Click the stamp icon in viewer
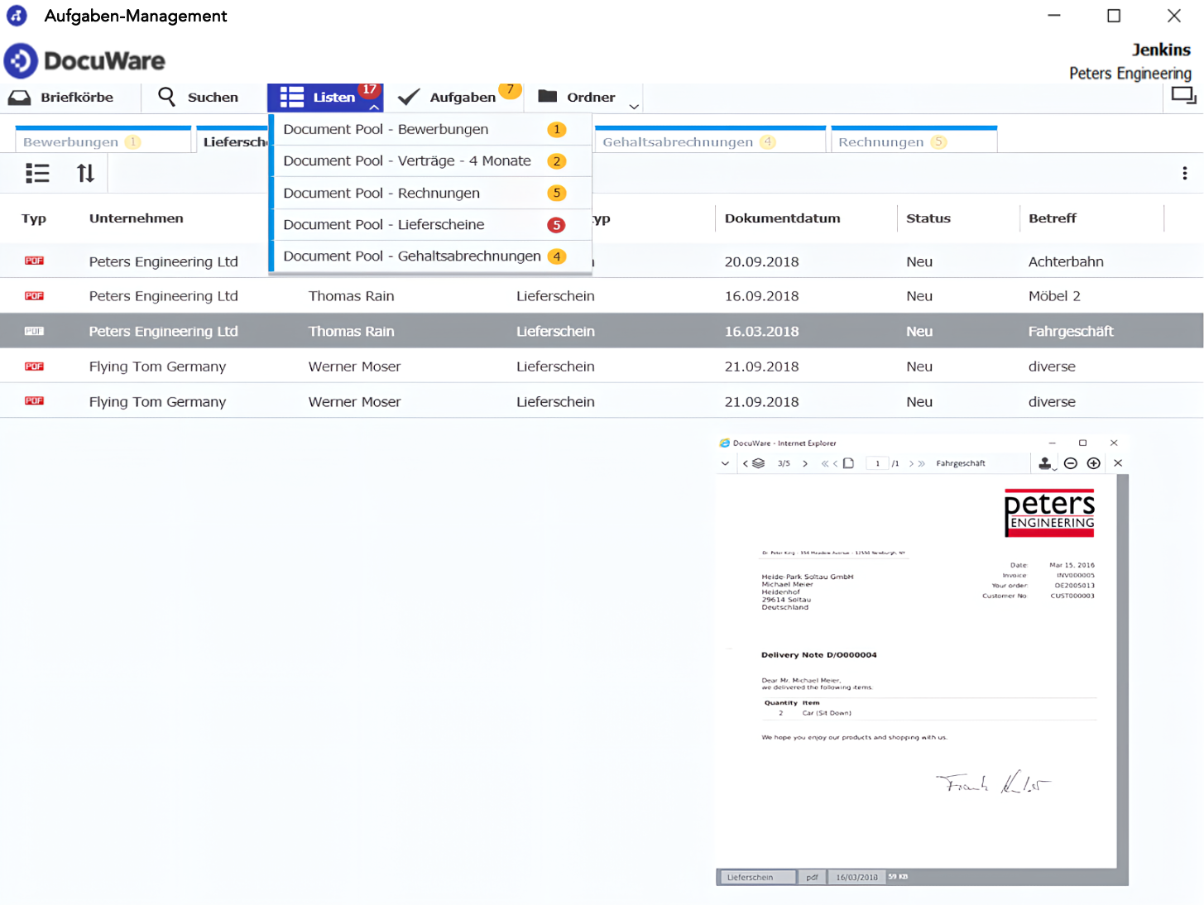Image resolution: width=1204 pixels, height=905 pixels. pyautogui.click(x=1045, y=463)
